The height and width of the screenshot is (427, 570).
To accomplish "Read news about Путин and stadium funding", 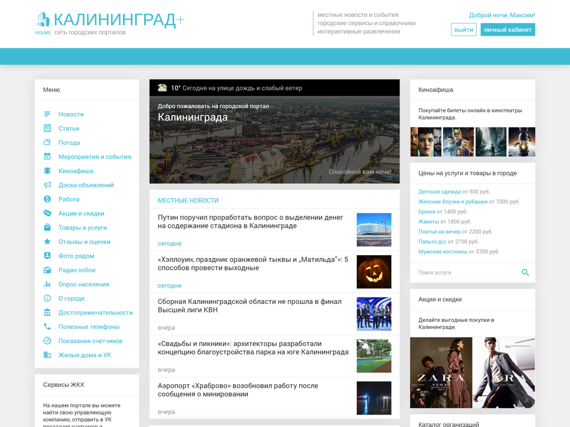I will [x=250, y=221].
